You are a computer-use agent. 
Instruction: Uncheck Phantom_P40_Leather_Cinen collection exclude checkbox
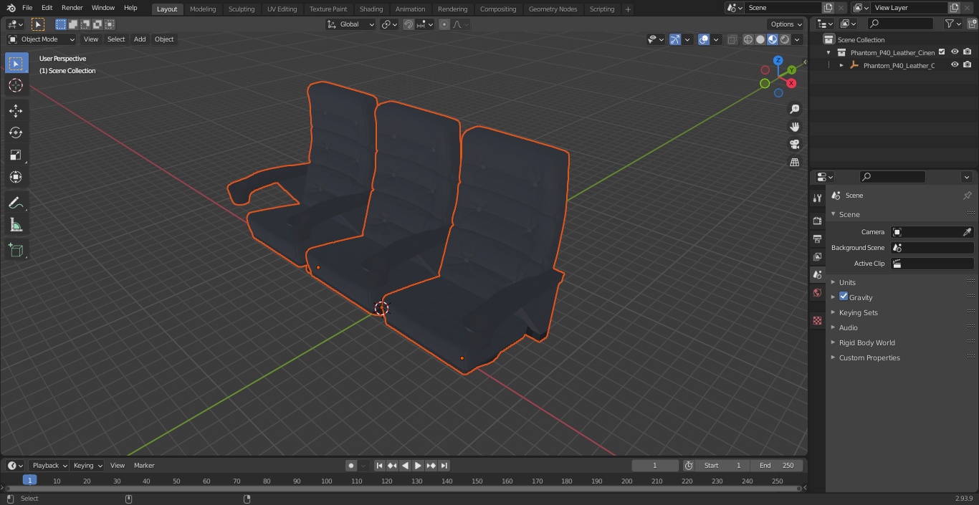(942, 52)
